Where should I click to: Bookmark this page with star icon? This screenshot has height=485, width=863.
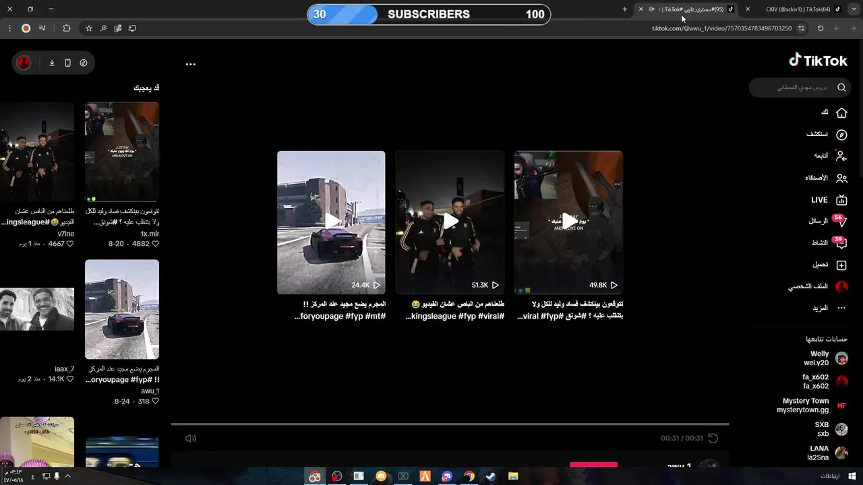[88, 28]
